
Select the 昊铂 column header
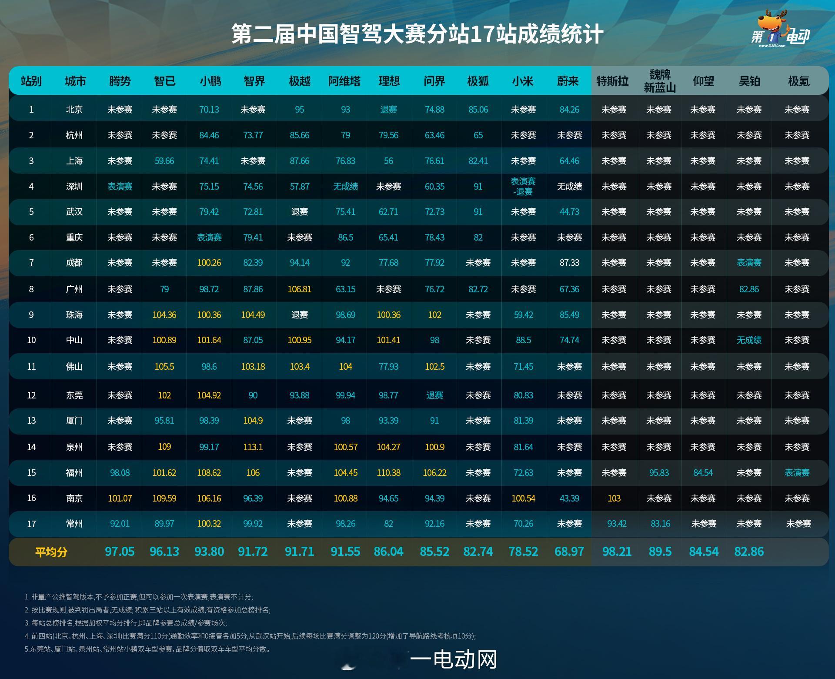click(x=749, y=81)
